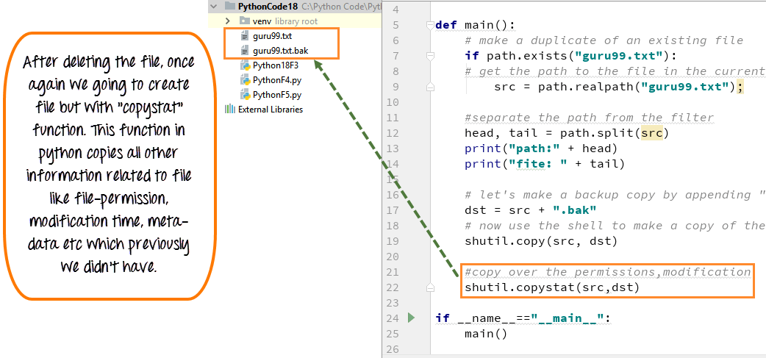
Task: Click the green run arrow in gutter
Action: (412, 318)
